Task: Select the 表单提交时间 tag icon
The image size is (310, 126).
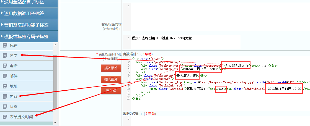Action: (5, 117)
